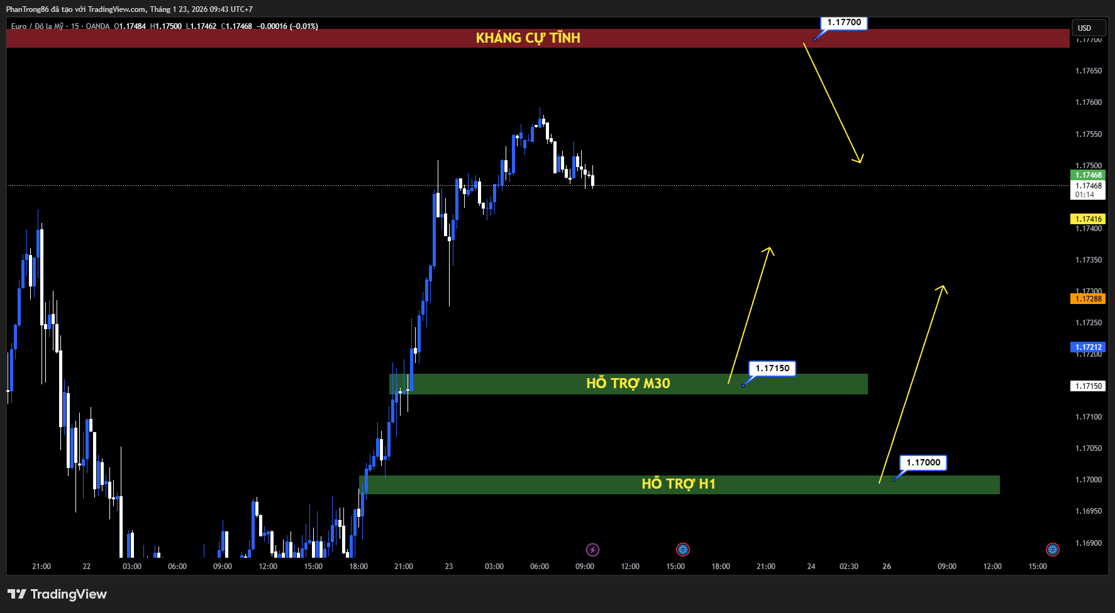Screen dimensions: 1115x613
Task: Click the 1.17600 price scale label
Action: point(1089,102)
